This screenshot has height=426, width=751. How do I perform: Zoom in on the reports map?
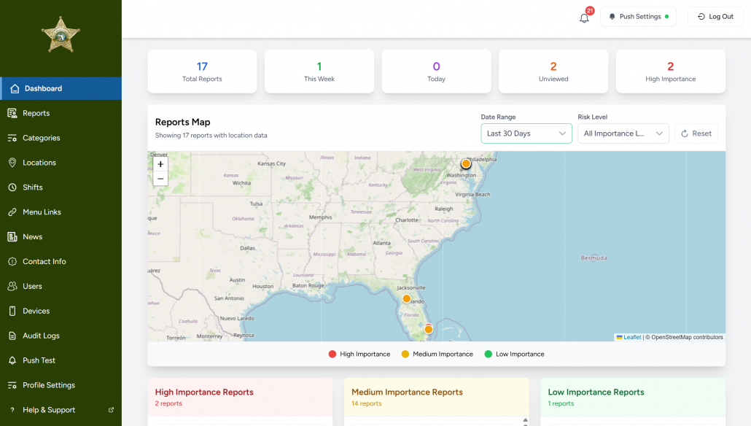(160, 164)
